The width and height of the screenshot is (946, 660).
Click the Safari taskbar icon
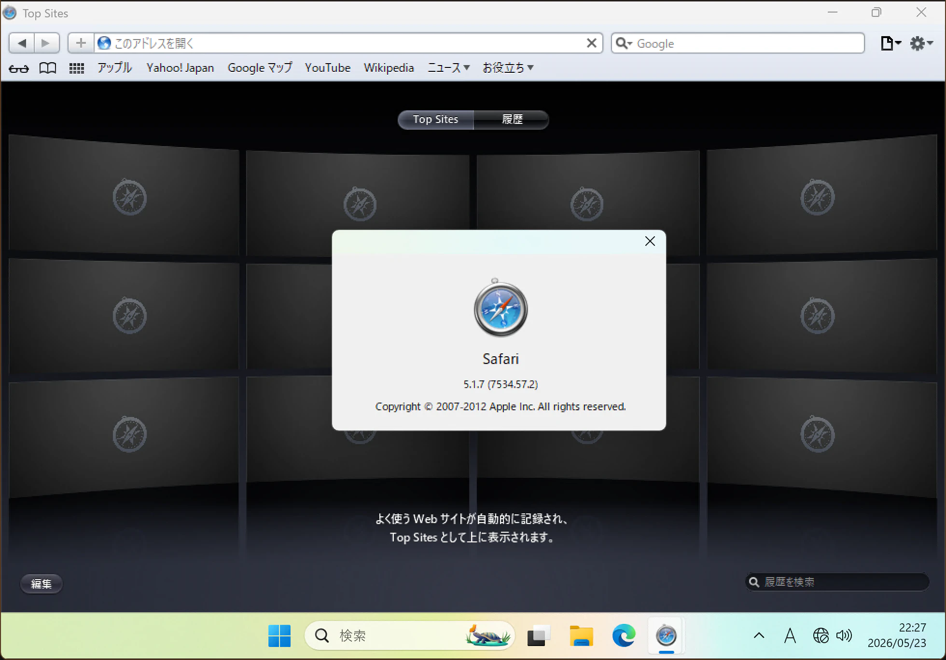[666, 636]
